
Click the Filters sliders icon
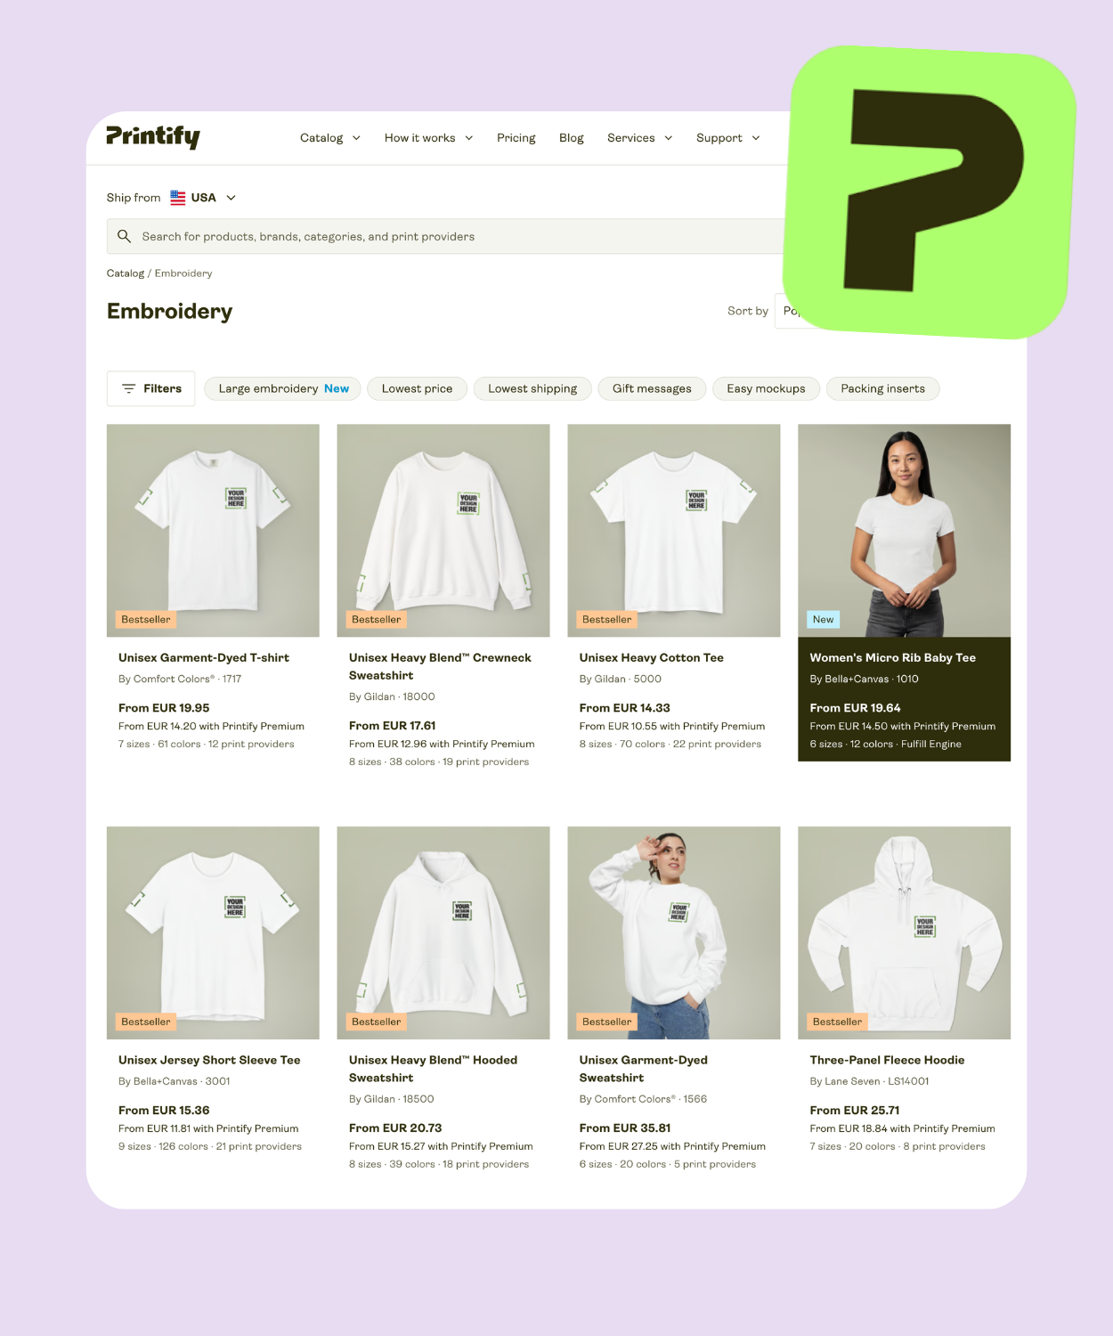tap(128, 388)
